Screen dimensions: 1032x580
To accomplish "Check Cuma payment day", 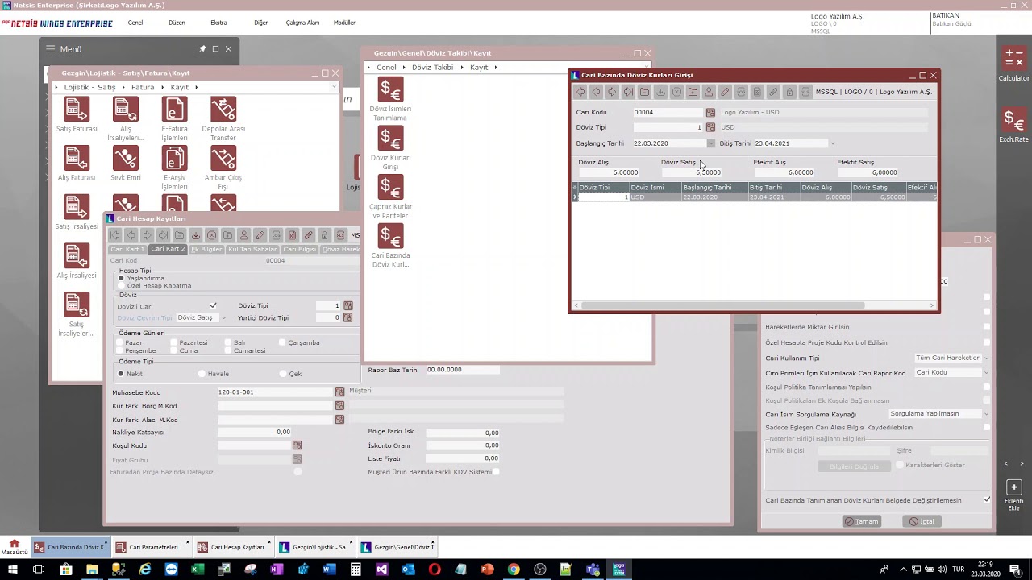I will click(x=173, y=351).
